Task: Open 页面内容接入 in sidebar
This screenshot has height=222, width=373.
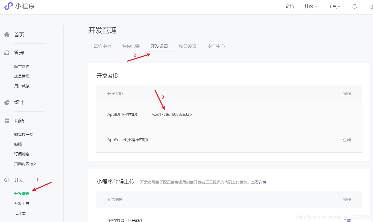Action: pyautogui.click(x=26, y=164)
